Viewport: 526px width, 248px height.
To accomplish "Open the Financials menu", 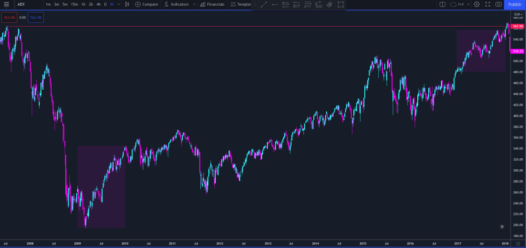I will point(212,4).
